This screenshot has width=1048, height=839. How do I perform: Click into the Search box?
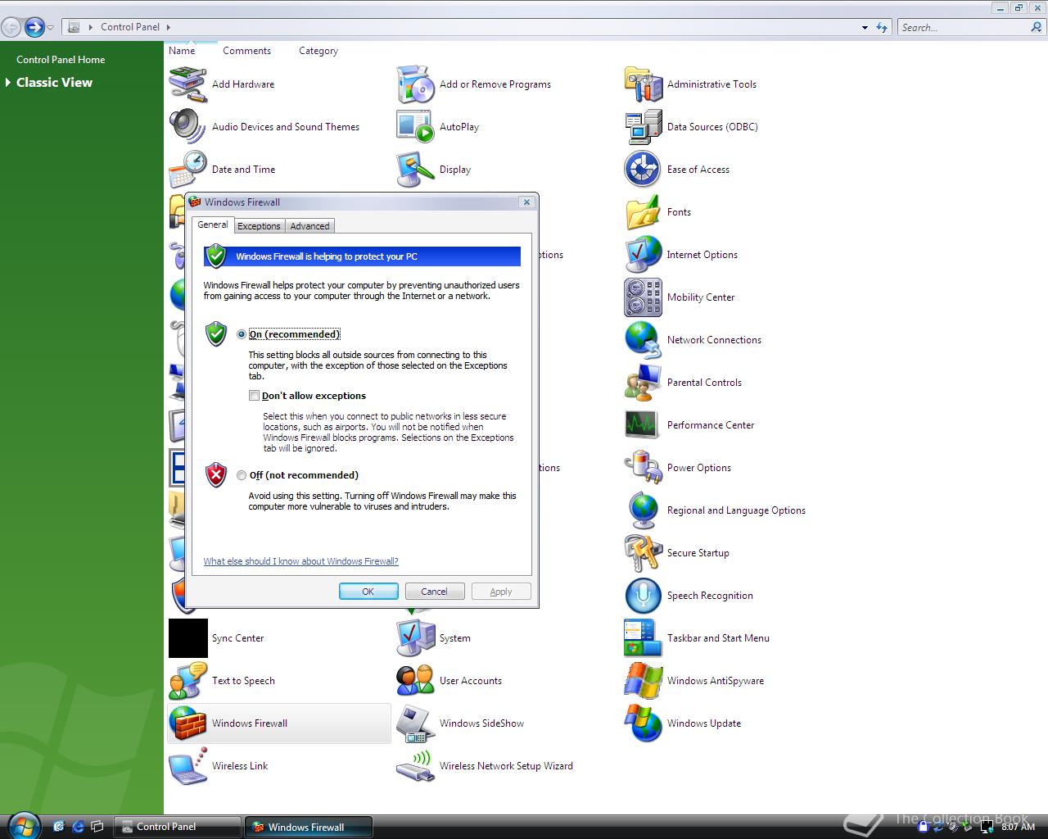(964, 27)
